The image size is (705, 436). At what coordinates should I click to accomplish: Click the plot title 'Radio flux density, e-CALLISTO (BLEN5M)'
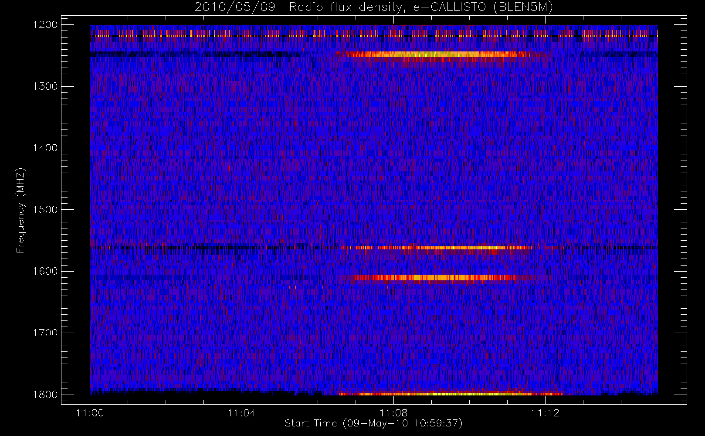pos(421,7)
